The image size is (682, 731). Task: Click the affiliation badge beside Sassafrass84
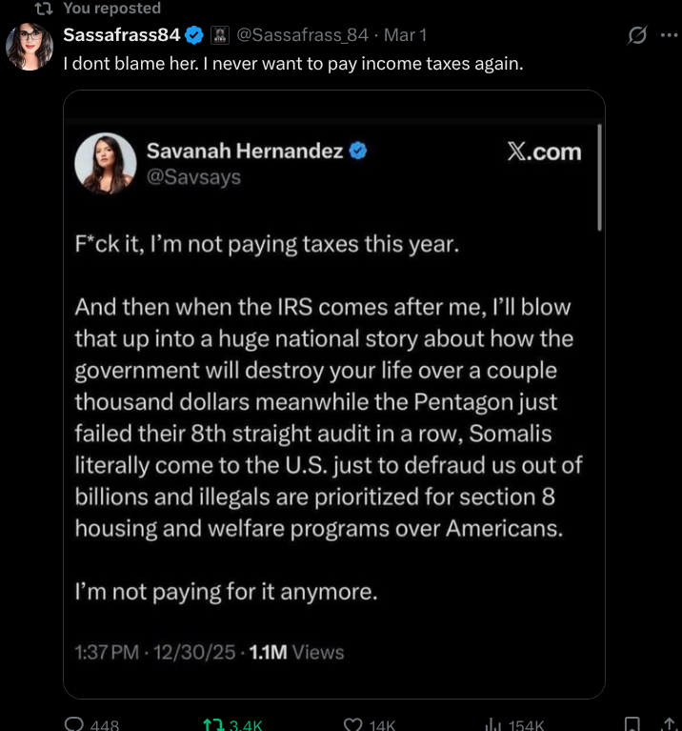pyautogui.click(x=218, y=36)
